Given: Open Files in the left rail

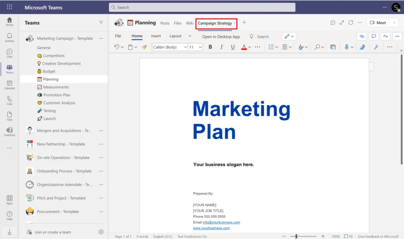Looking at the screenshot, I should pos(9,117).
